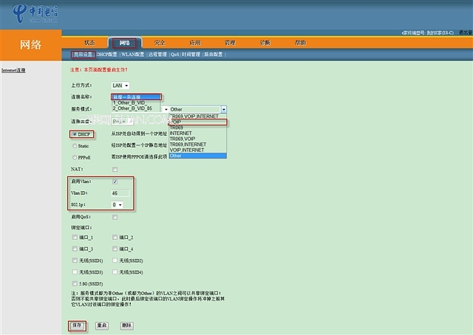Image resolution: width=473 pixels, height=335 pixels.
Task: Click the 重启 button
Action: [102, 325]
